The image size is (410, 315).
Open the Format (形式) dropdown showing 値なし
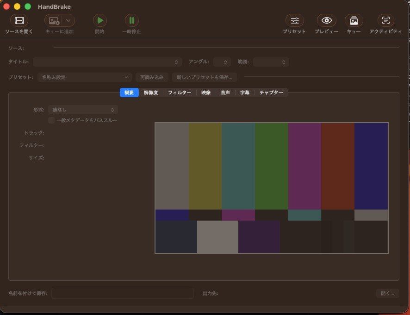[x=83, y=110]
